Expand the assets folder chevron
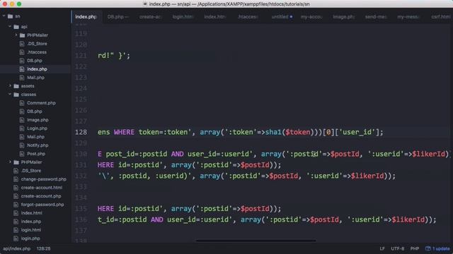The image size is (453, 254). coord(10,86)
